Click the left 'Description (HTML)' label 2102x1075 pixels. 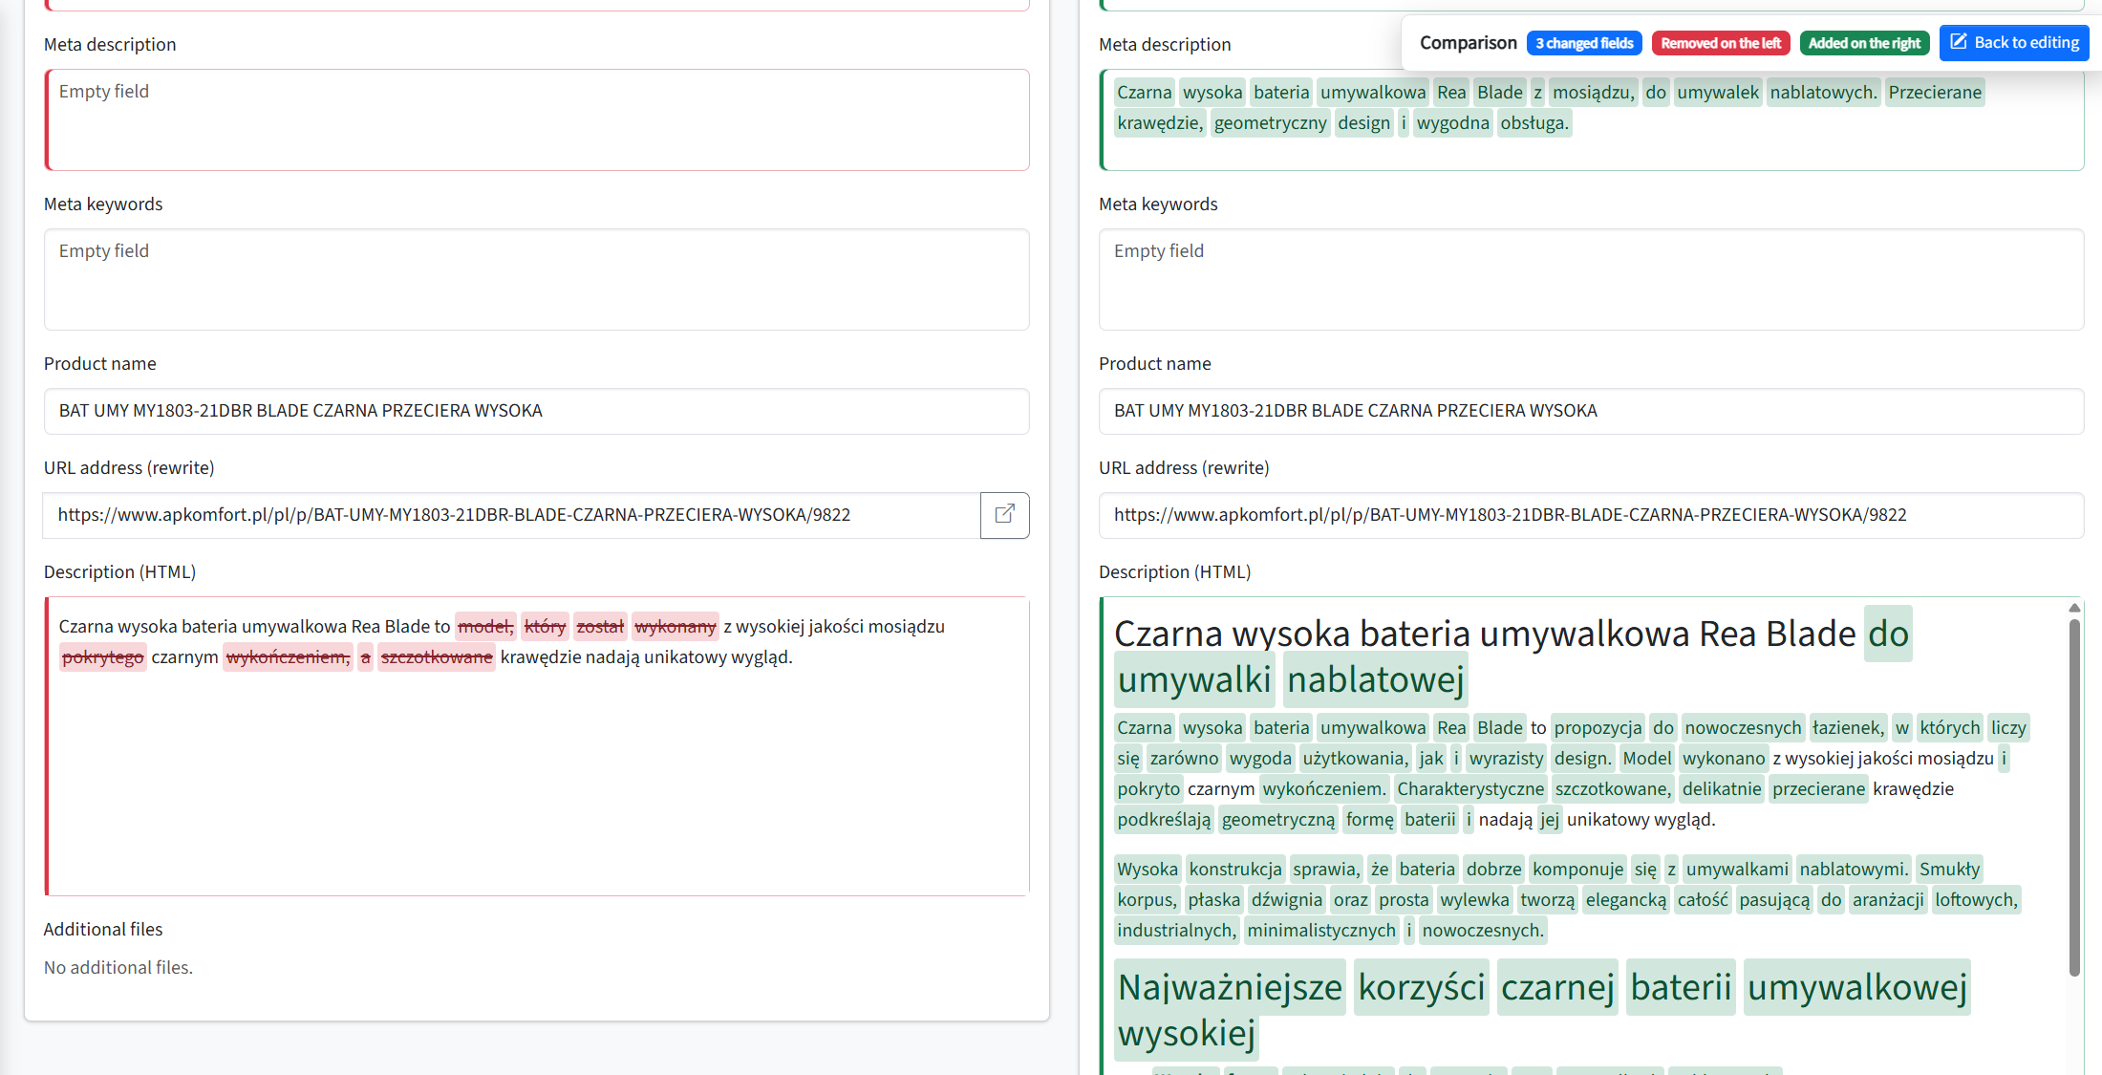click(x=119, y=572)
